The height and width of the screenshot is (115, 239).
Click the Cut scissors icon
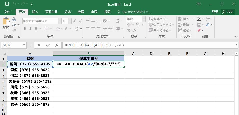click(x=14, y=19)
